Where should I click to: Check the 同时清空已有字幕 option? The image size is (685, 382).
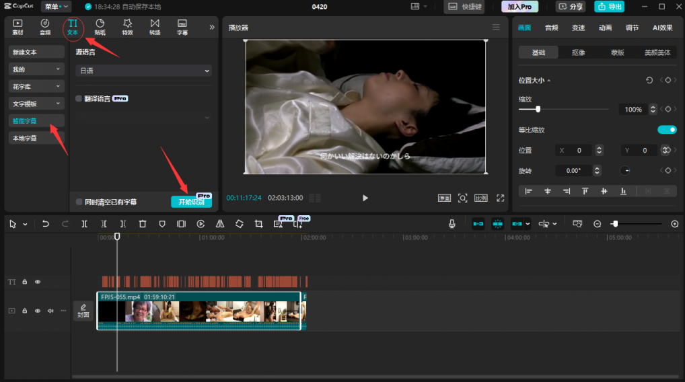pyautogui.click(x=79, y=202)
